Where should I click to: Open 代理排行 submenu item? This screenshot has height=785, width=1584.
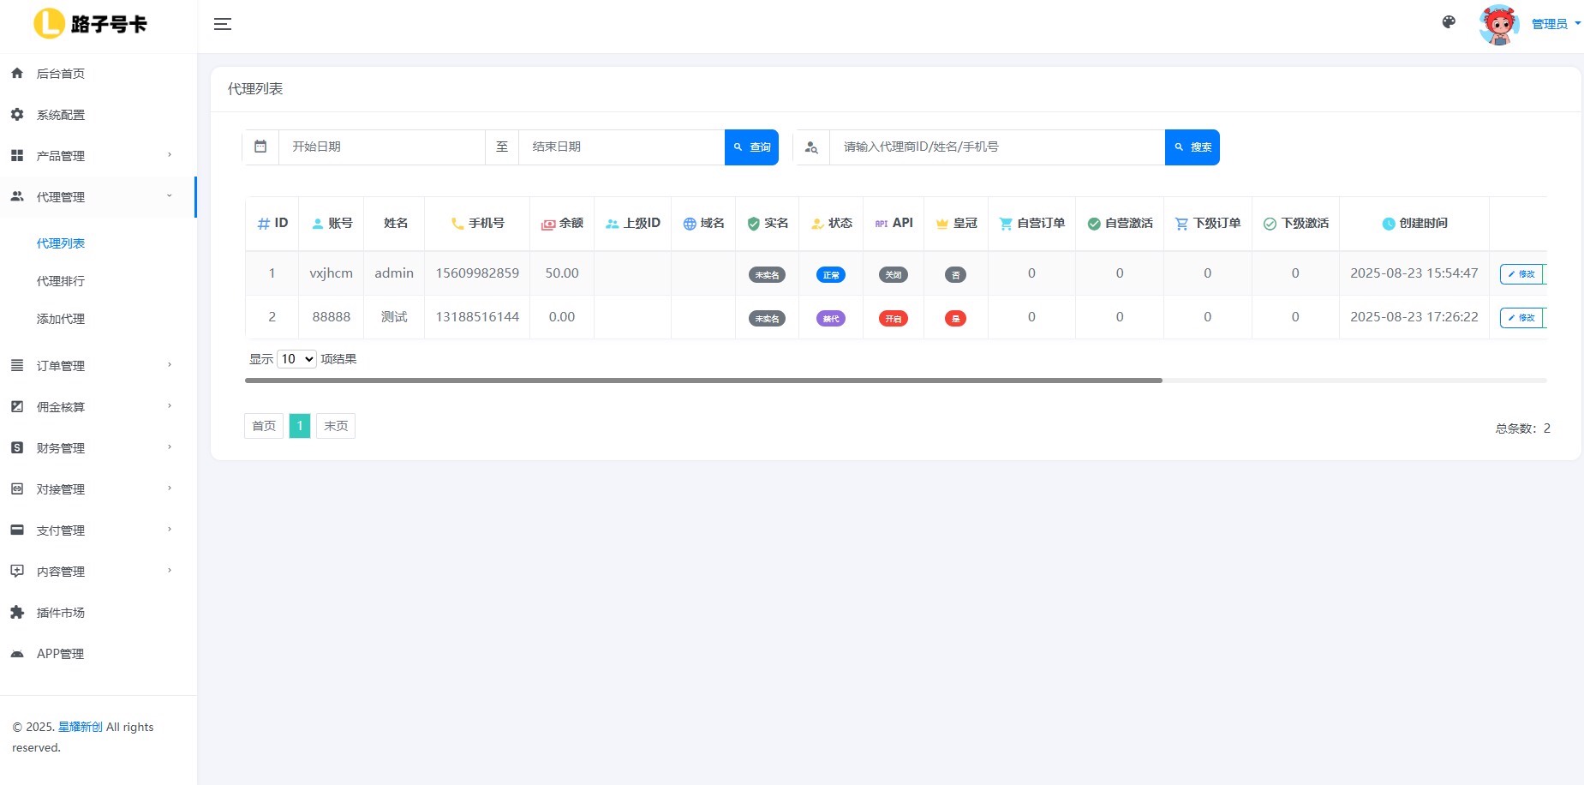[x=61, y=281]
